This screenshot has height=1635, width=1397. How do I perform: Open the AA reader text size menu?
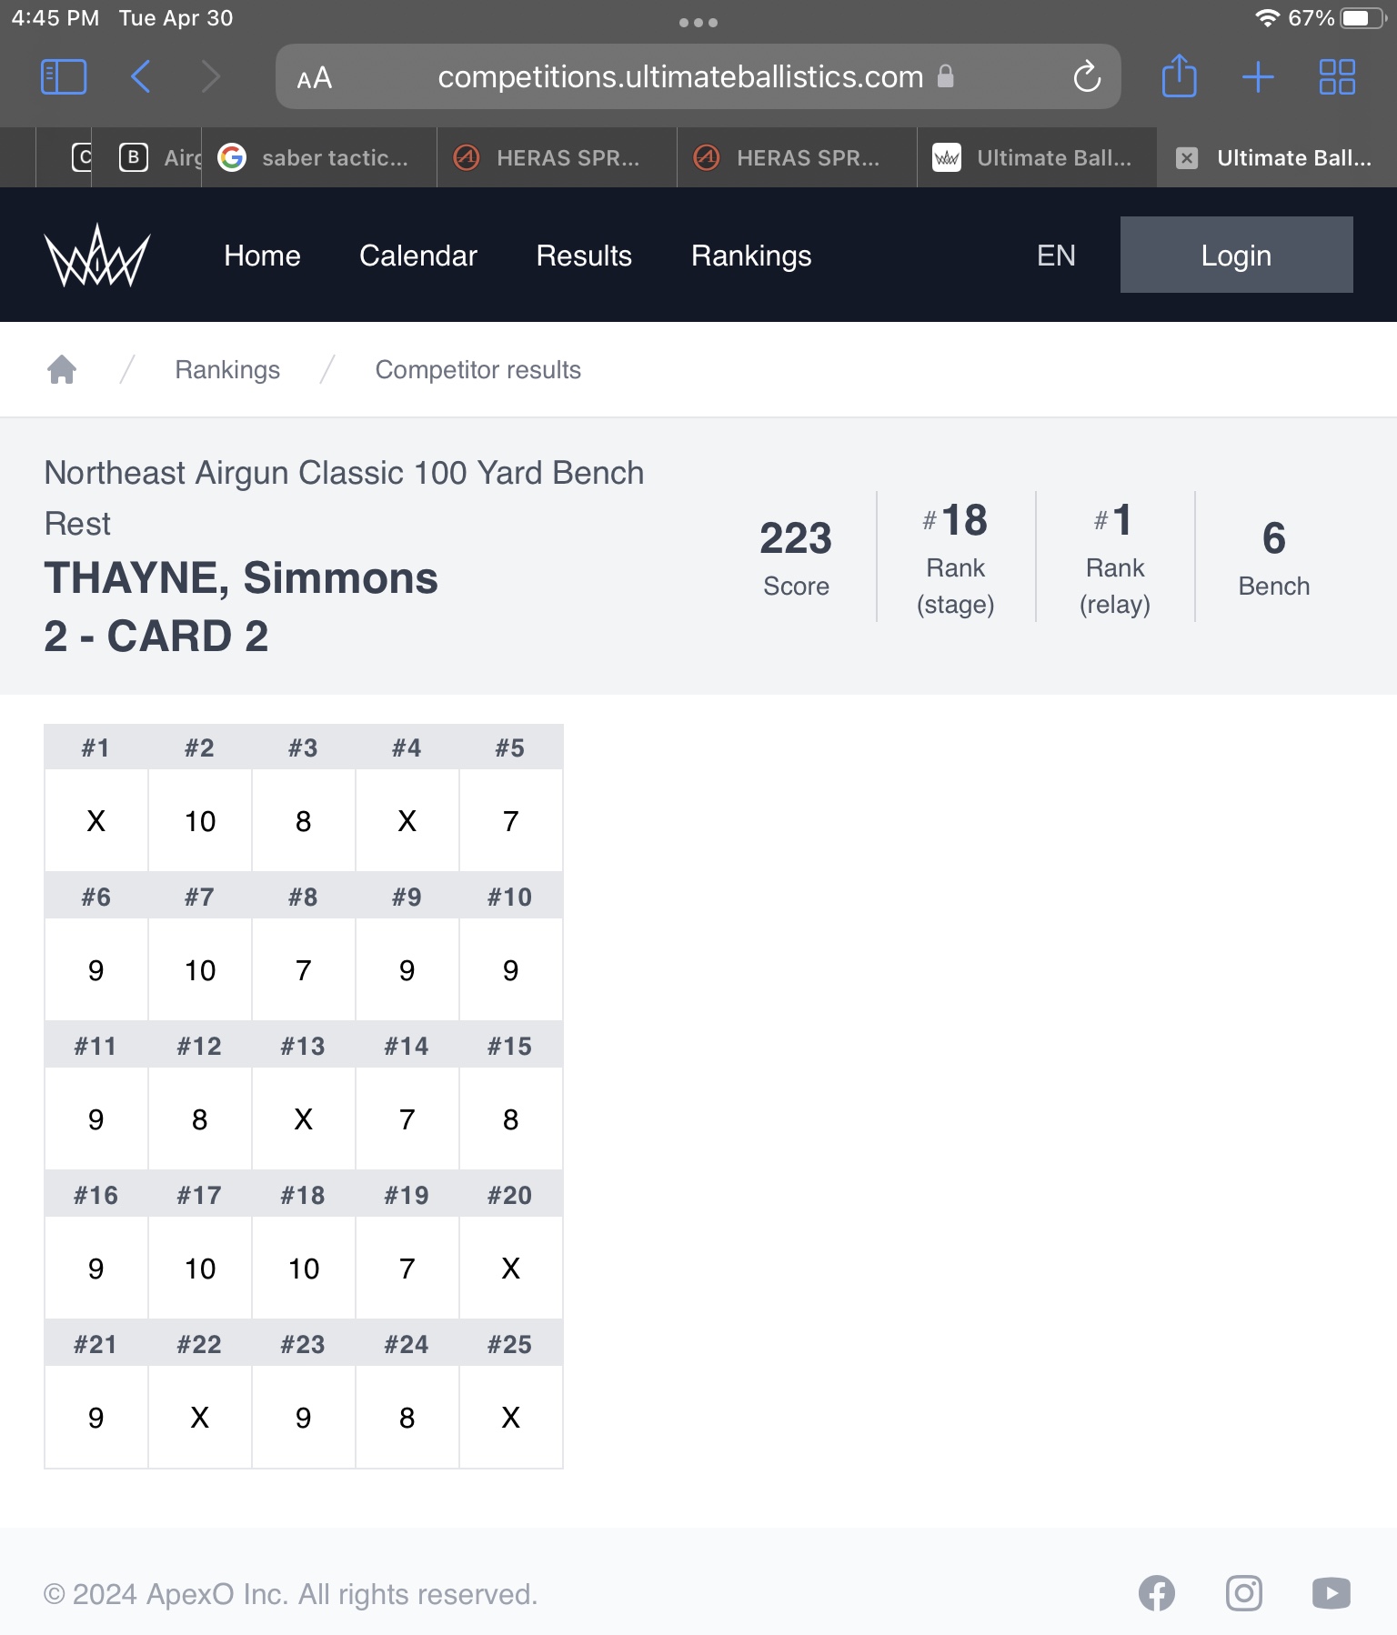[315, 78]
